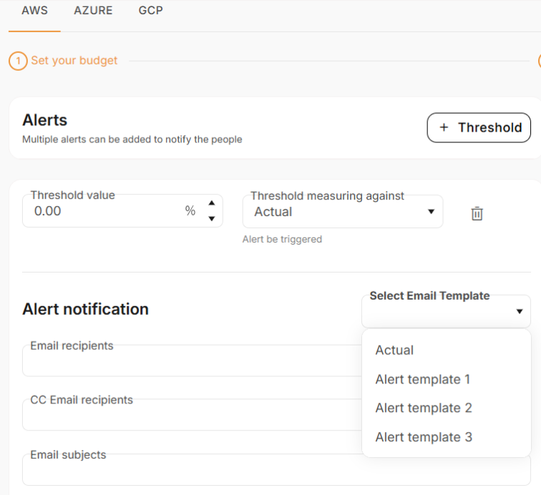The width and height of the screenshot is (541, 495).
Task: Collapse the Select Email Template dropdown
Action: 519,312
